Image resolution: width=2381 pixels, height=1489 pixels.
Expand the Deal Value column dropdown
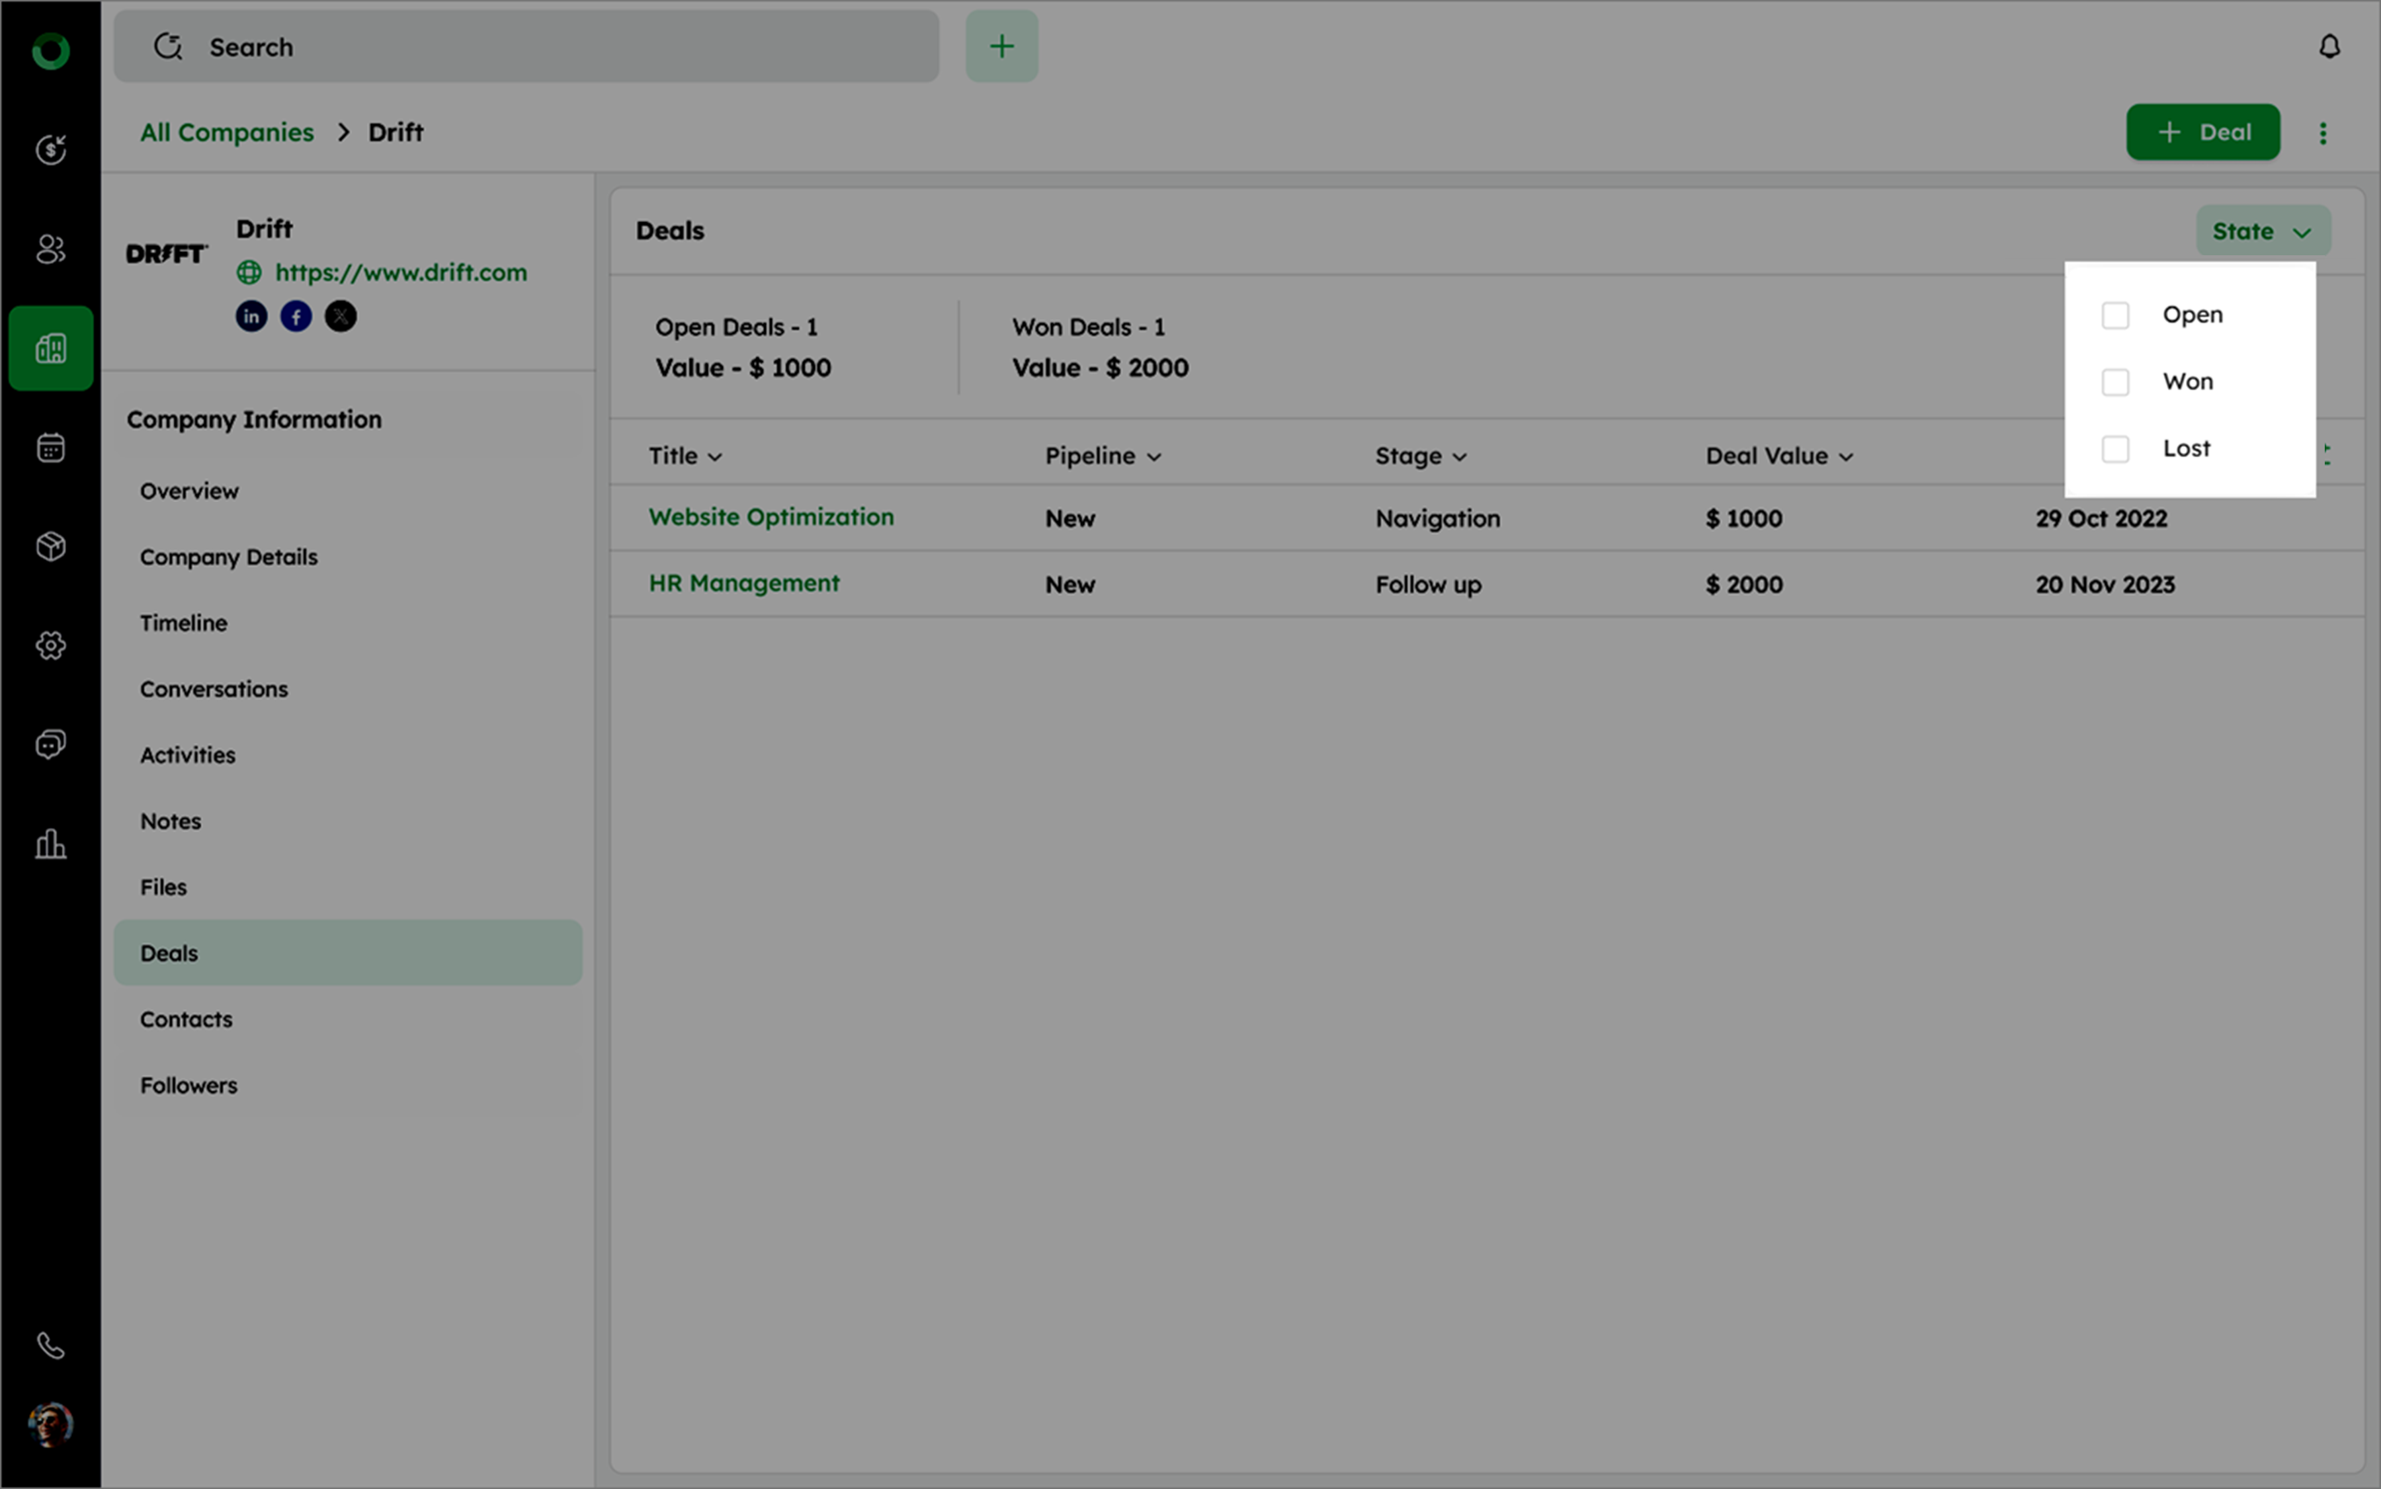(1846, 457)
